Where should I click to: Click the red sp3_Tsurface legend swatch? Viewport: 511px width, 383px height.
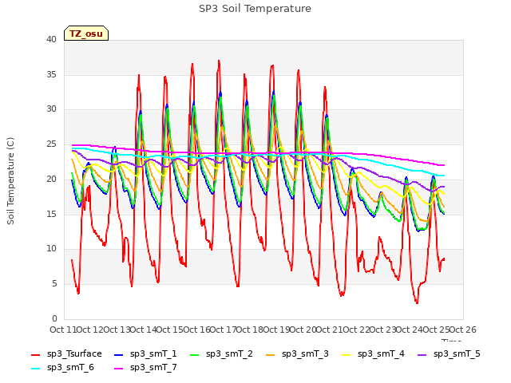coord(35,354)
